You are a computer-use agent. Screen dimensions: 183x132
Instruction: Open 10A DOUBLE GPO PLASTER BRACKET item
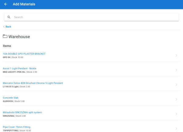coord(24,54)
